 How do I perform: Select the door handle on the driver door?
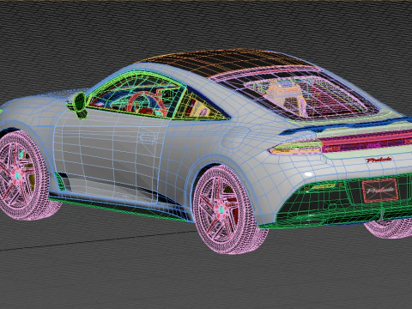point(148,138)
